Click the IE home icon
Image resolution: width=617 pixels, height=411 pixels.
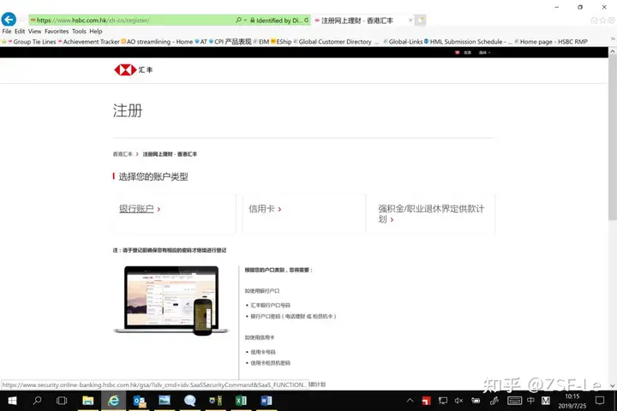coord(594,20)
